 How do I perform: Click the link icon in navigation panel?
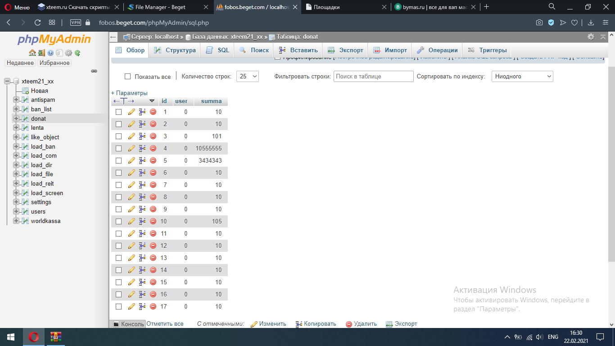94,71
